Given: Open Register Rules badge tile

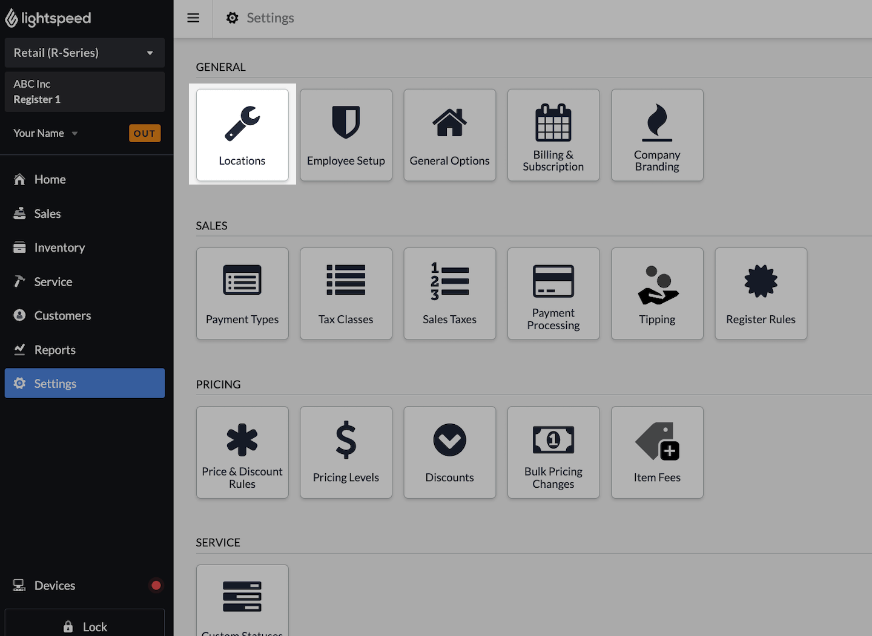Looking at the screenshot, I should (761, 293).
